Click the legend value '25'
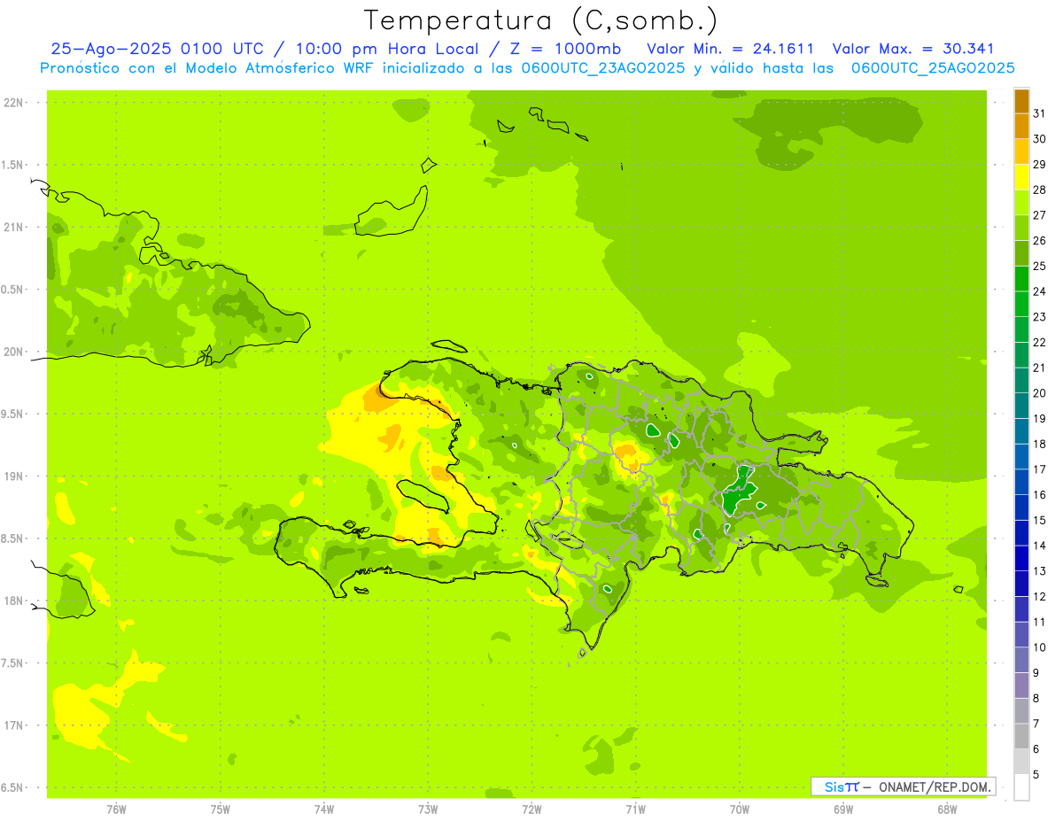Viewport: 1063px width, 821px height. pos(1040,266)
